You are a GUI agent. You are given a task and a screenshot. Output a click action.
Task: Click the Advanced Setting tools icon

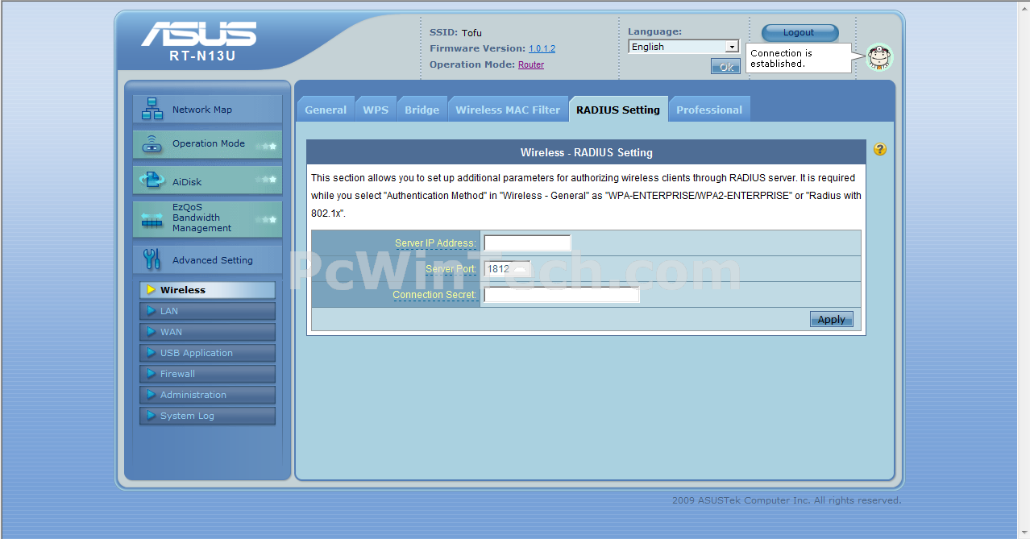(x=152, y=259)
